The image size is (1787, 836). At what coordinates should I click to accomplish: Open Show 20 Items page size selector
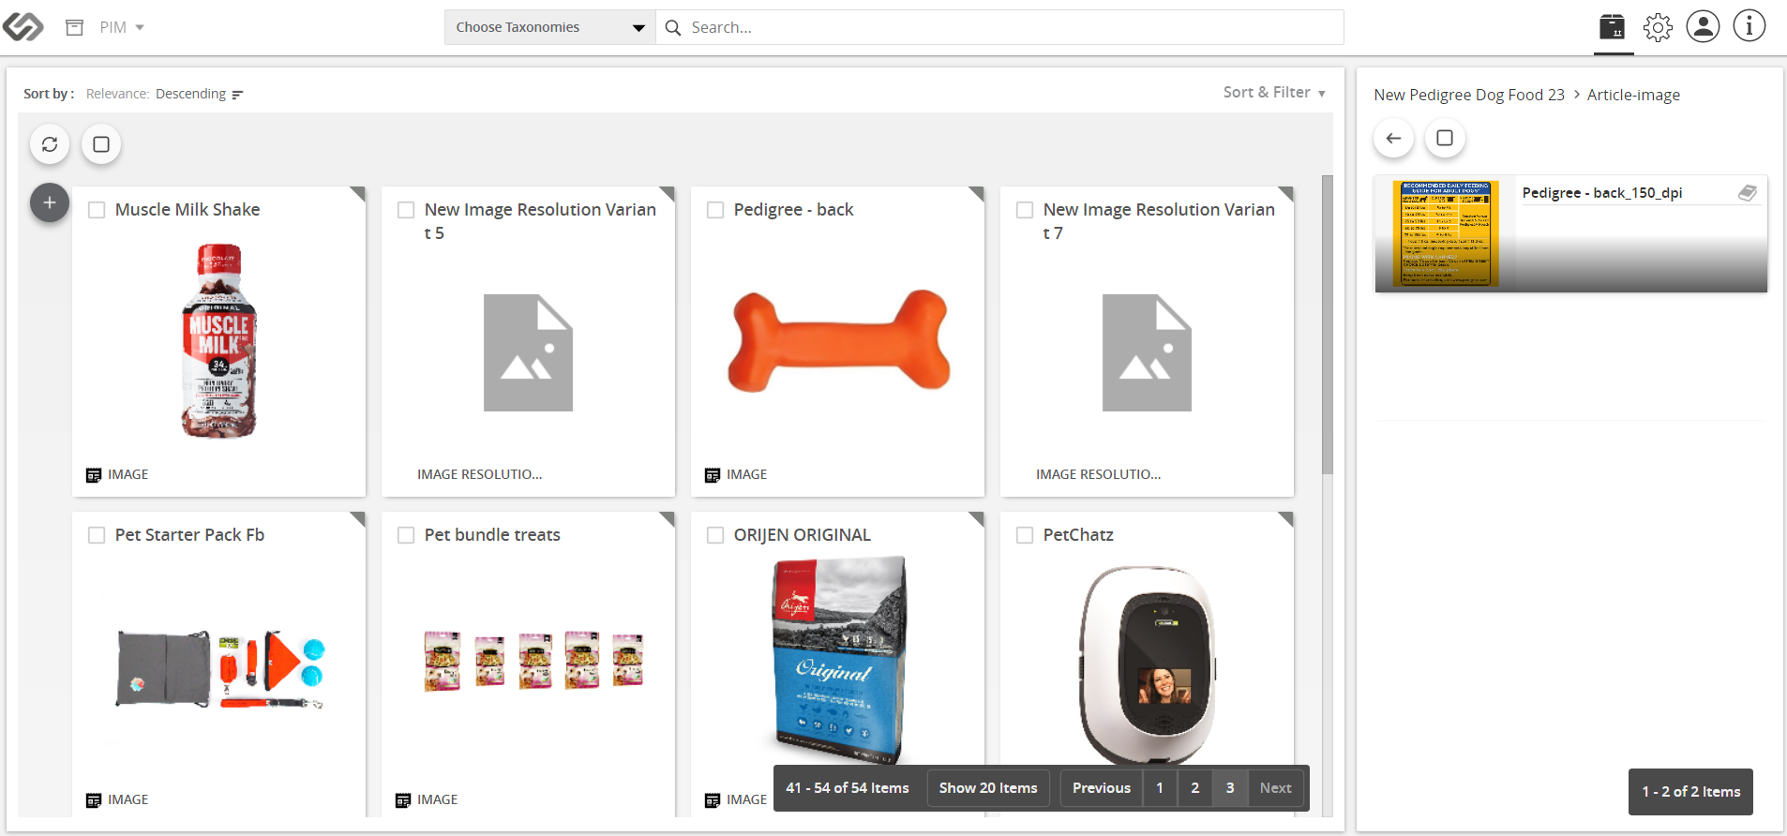click(988, 788)
